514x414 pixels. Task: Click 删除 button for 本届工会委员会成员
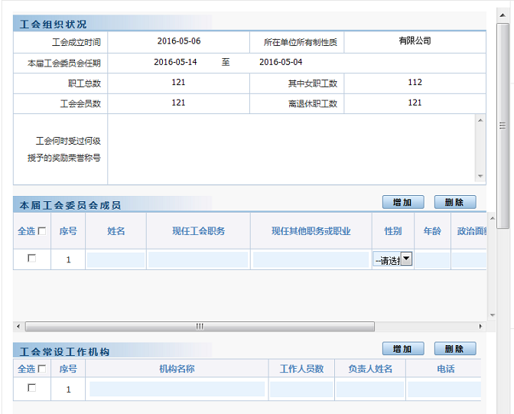(454, 202)
